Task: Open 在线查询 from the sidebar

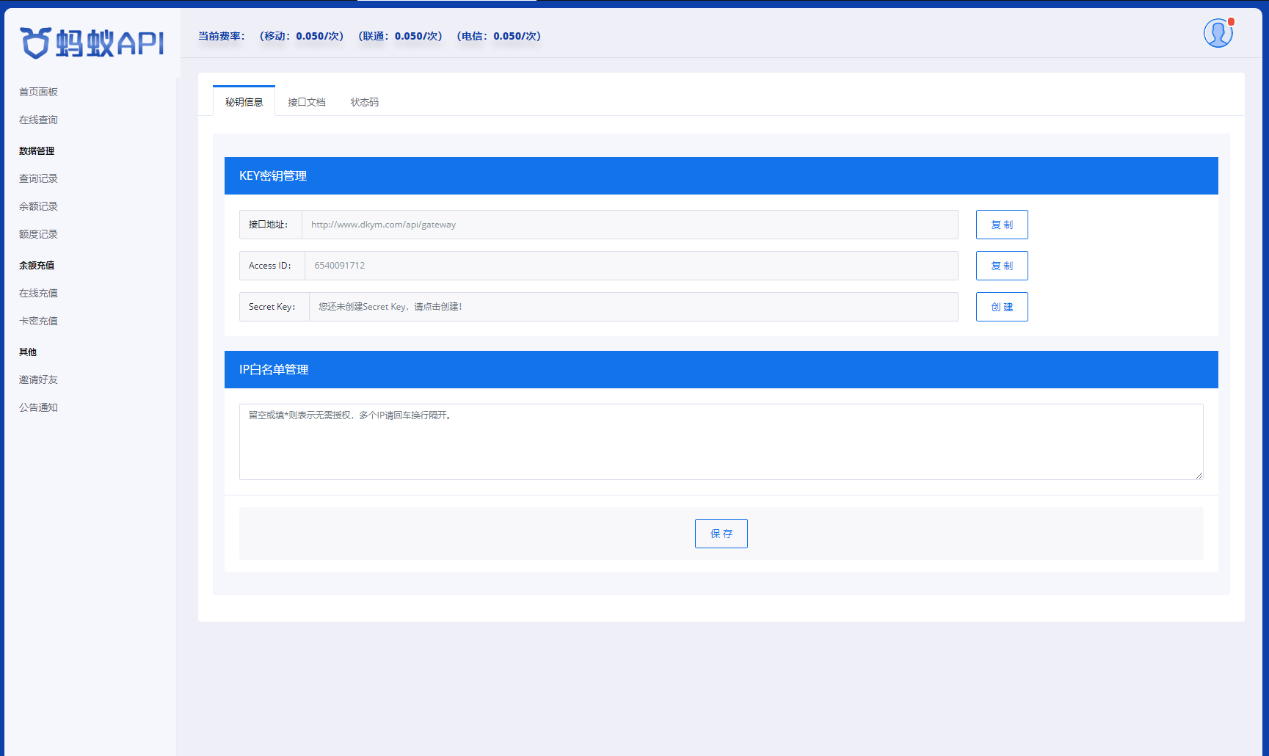Action: coord(37,119)
